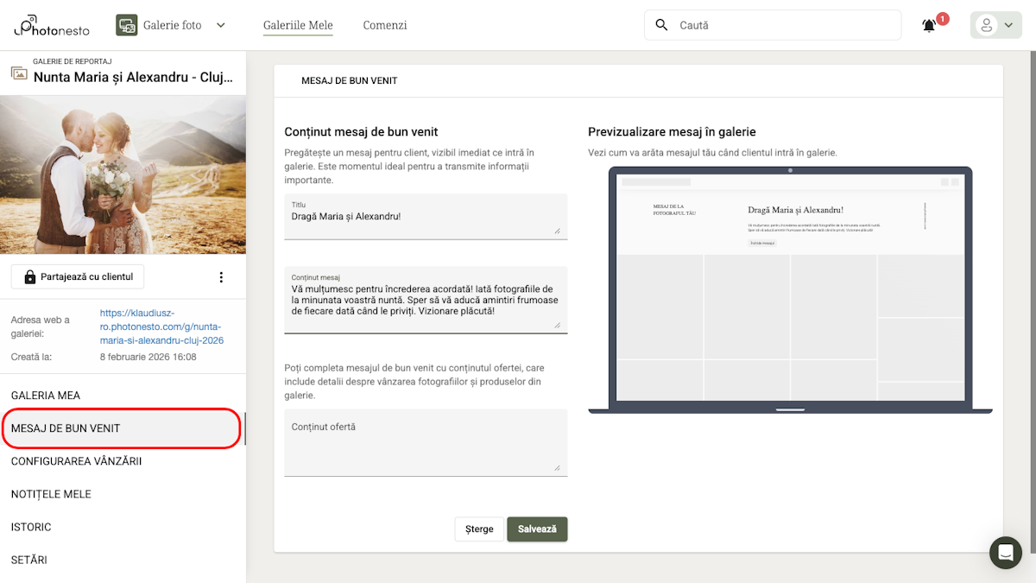Click the search magnifier icon
This screenshot has width=1036, height=583.
pos(662,25)
